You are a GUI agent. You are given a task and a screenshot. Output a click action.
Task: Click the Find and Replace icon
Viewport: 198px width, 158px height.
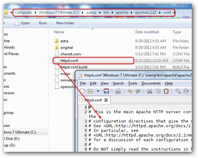(x=186, y=91)
